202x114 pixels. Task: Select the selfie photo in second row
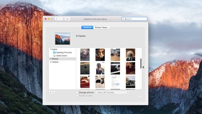100,68
